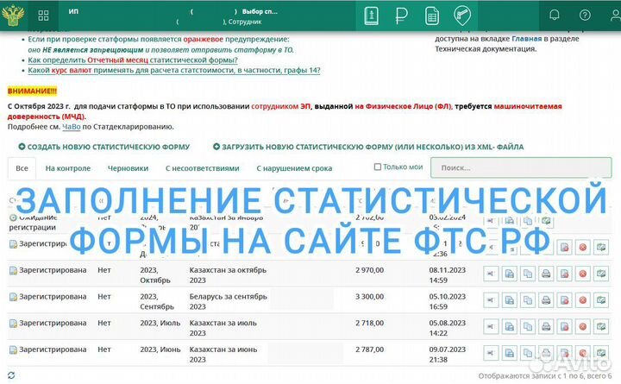Print icon in Казахстан за июль row
The height and width of the screenshot is (384, 621).
click(546, 327)
